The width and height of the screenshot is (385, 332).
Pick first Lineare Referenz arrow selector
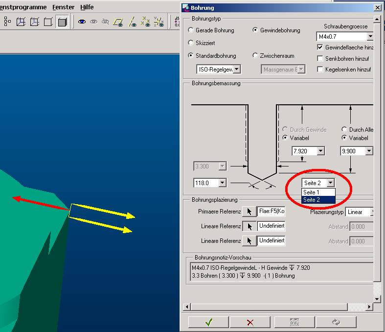point(249,226)
